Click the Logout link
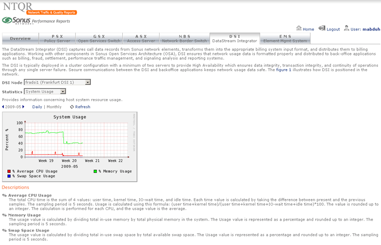Image resolution: width=381 pixels, height=245 pixels. pos(333,29)
